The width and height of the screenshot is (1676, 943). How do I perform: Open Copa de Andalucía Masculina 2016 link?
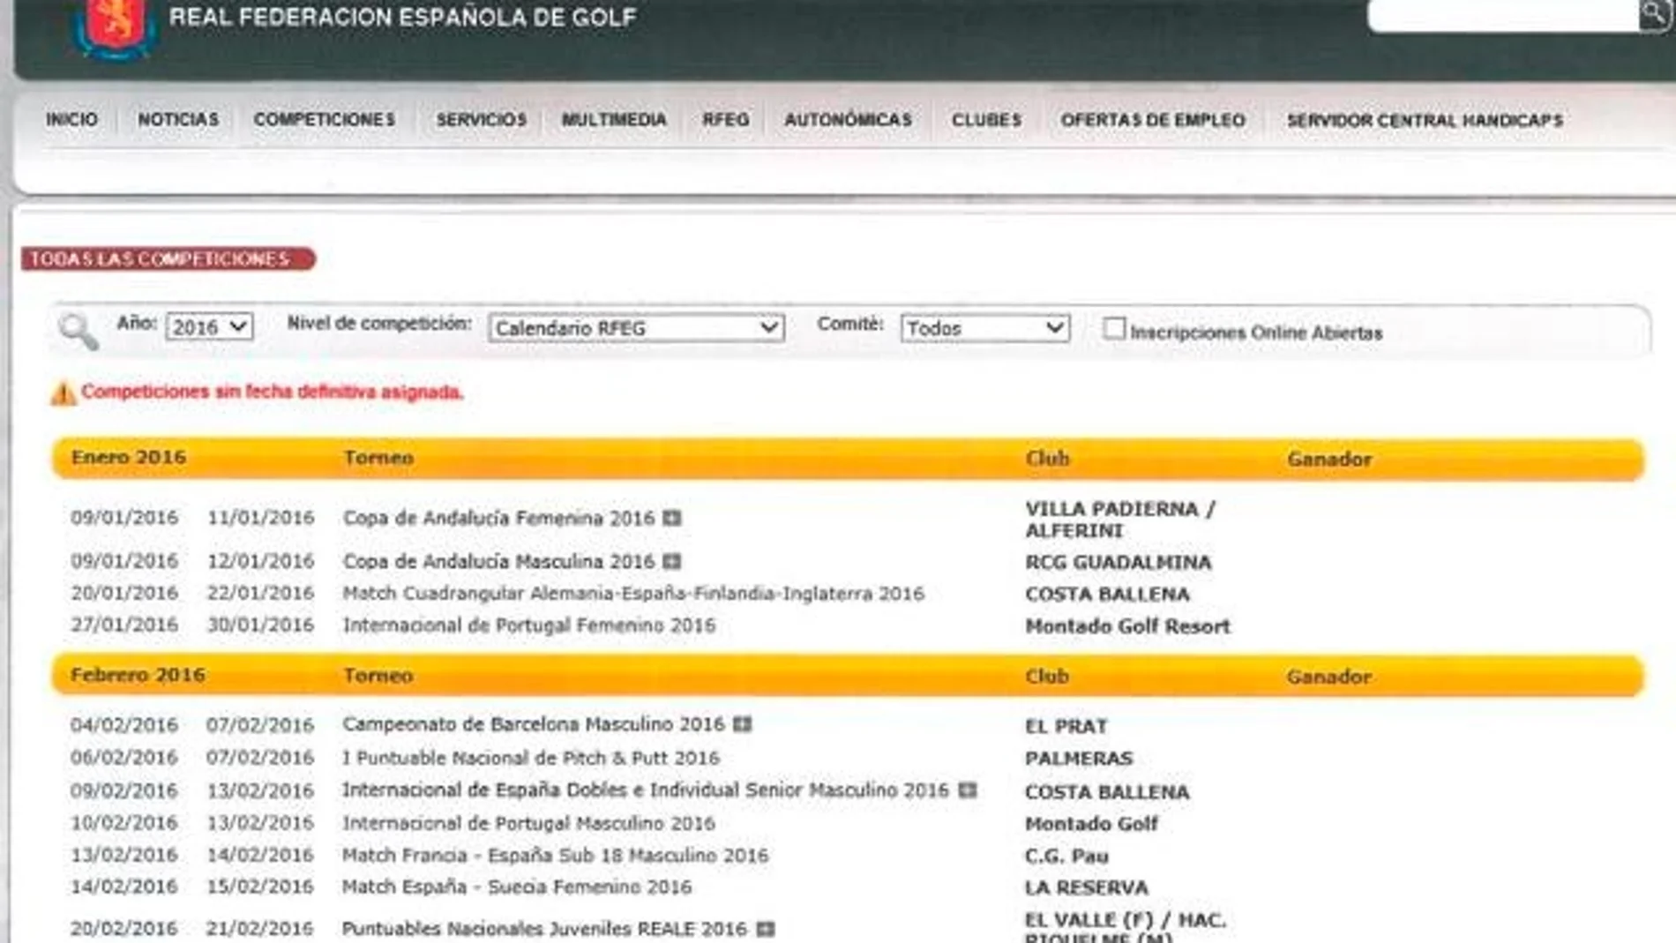coord(498,561)
